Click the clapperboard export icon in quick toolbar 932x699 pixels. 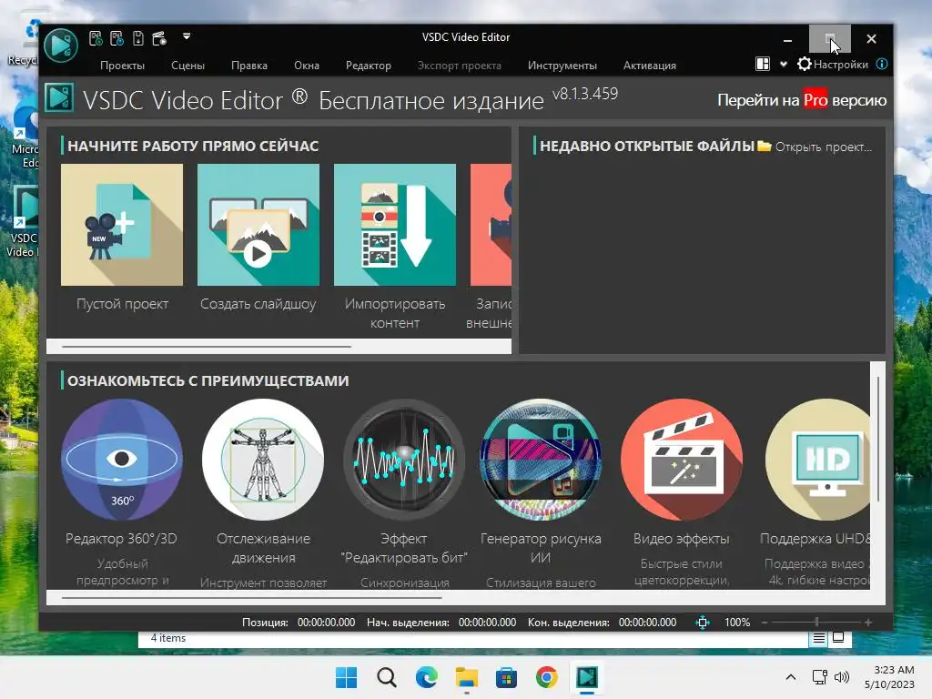[x=159, y=38]
